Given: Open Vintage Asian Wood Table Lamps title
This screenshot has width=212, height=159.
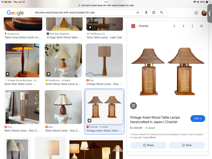Looking at the screenshot, I should [x=155, y=120].
